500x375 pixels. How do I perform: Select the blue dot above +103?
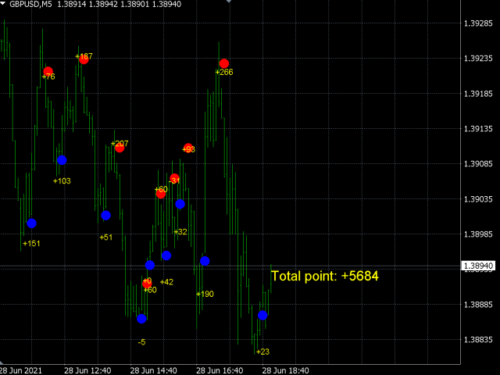tap(62, 160)
